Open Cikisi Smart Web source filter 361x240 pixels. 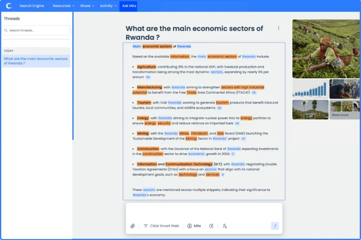(x=161, y=226)
